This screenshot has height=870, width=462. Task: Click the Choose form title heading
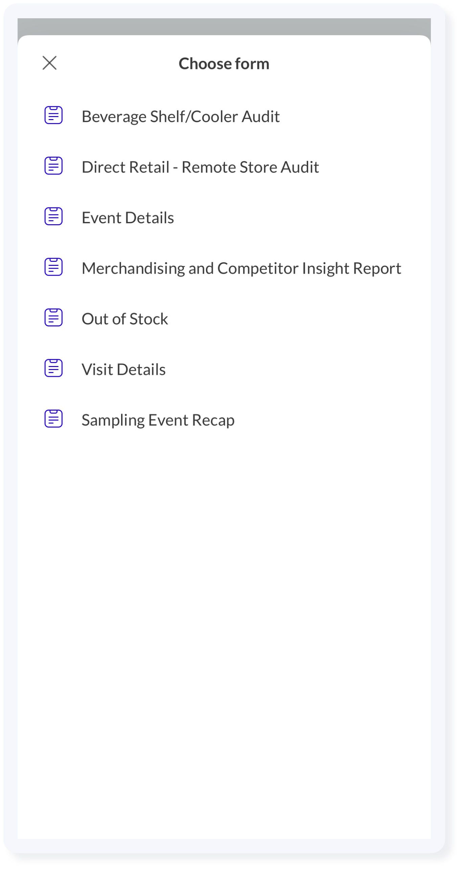[225, 64]
